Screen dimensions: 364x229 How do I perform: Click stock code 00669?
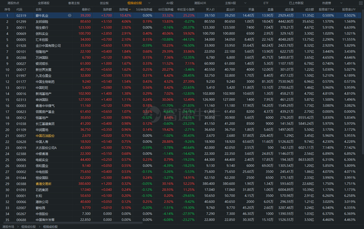pyautogui.click(x=21, y=34)
